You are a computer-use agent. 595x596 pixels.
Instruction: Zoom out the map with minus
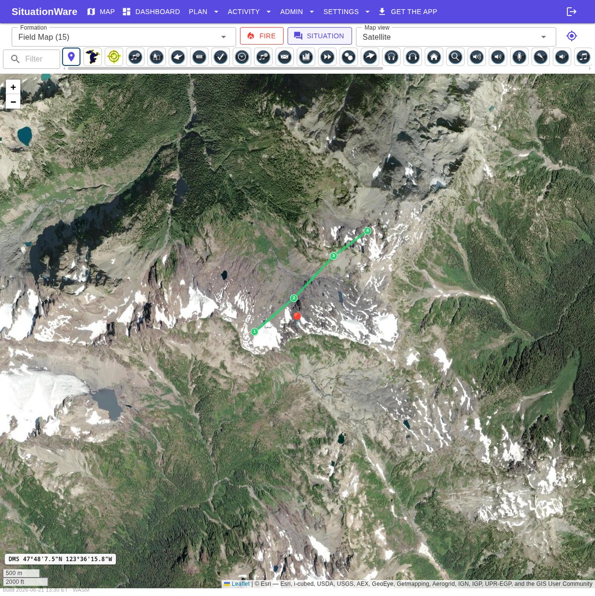[13, 102]
